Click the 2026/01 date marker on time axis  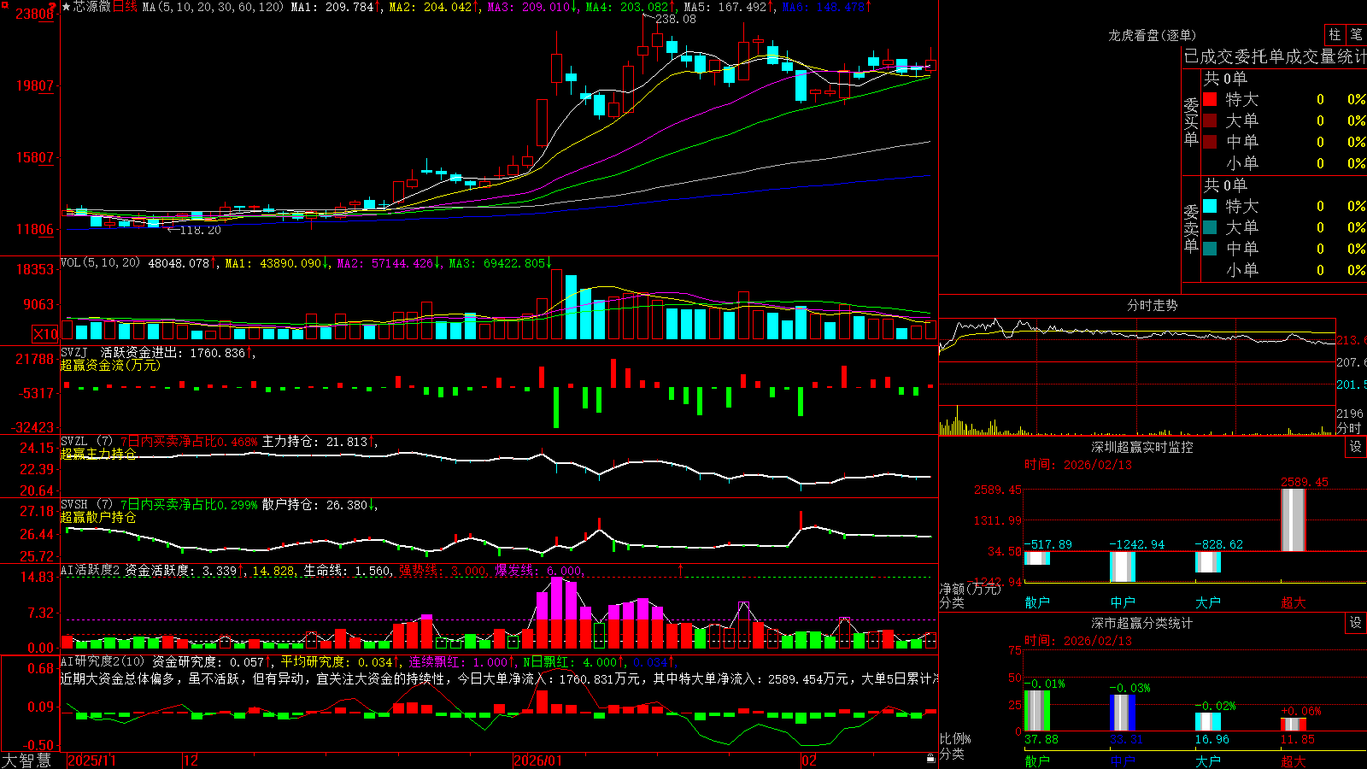[x=537, y=760]
